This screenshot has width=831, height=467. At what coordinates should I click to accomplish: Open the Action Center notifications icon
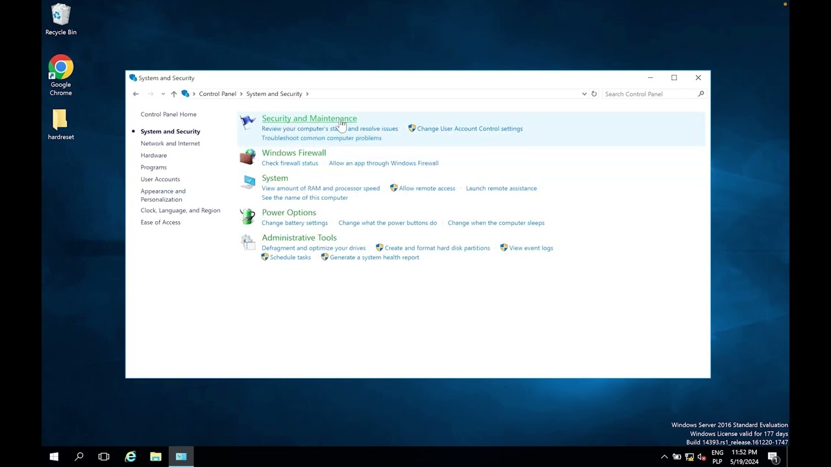[773, 457]
